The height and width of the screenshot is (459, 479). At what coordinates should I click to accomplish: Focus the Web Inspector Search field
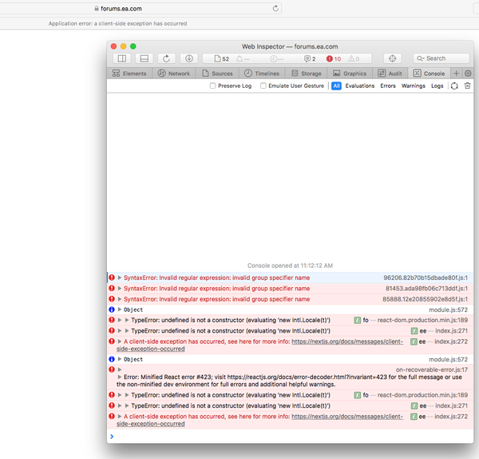[441, 58]
